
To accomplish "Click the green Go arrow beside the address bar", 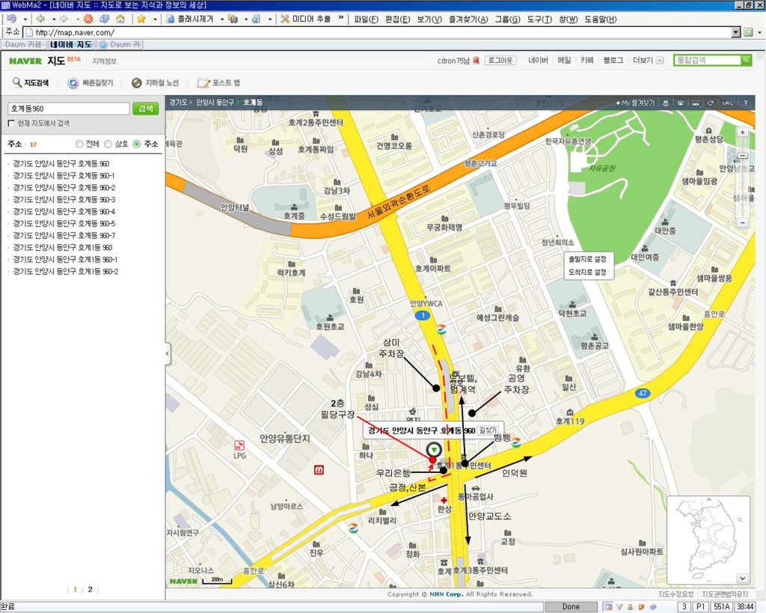I will click(x=748, y=32).
